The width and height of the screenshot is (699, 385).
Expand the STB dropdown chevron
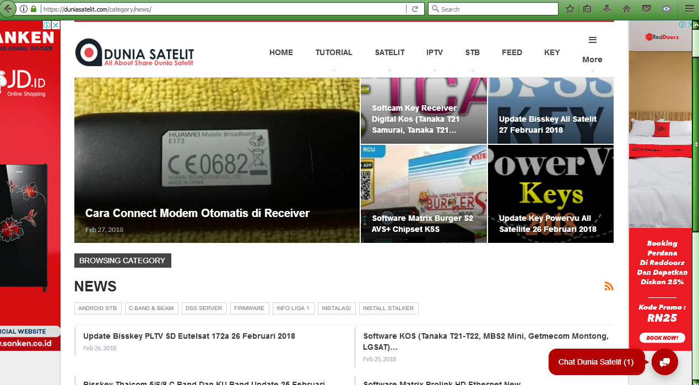[x=472, y=70]
